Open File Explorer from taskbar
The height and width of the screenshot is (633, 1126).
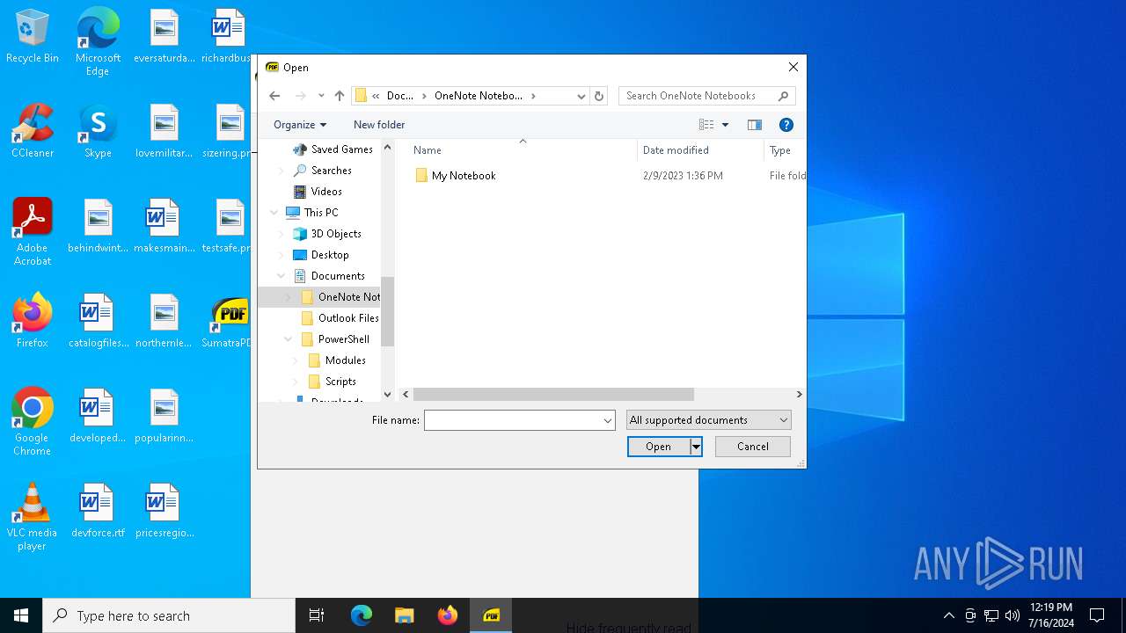click(x=404, y=615)
